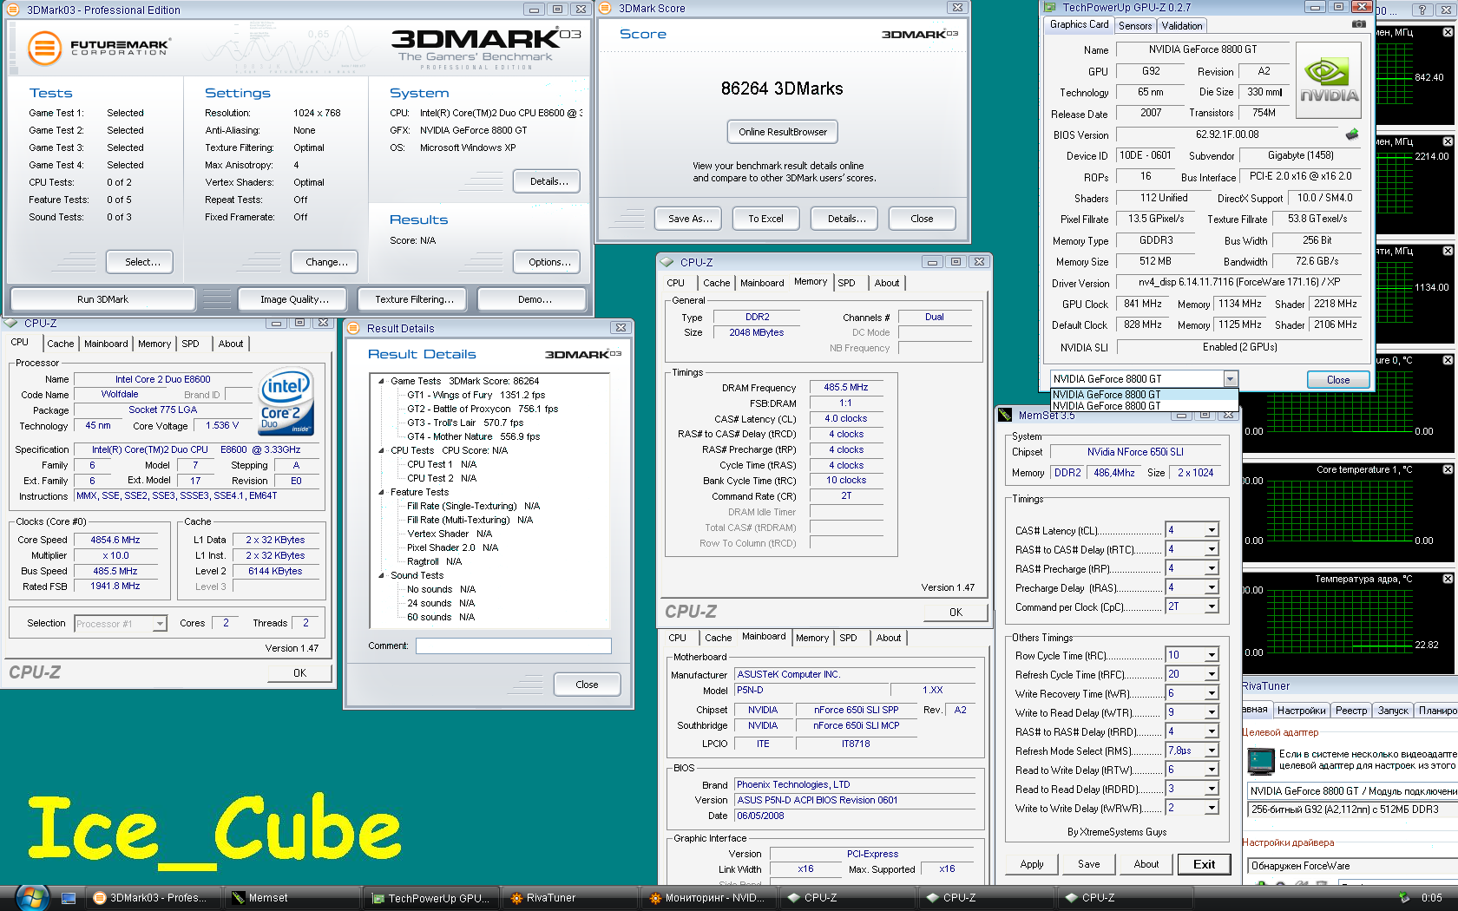Close the Core temperature 1 graph panel
Viewport: 1458px width, 911px height.
pyautogui.click(x=1448, y=469)
